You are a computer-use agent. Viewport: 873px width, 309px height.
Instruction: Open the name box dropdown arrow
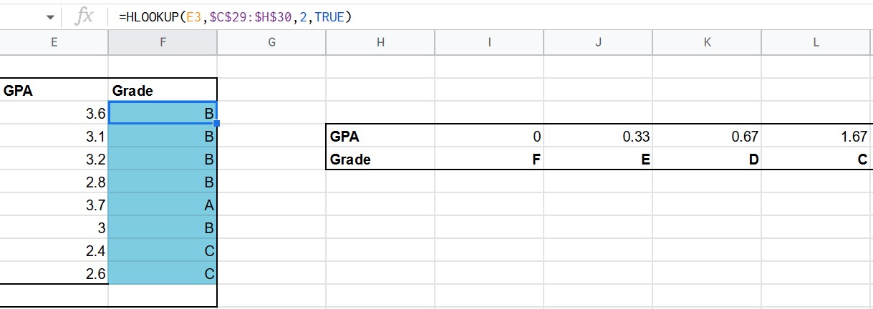[x=50, y=17]
